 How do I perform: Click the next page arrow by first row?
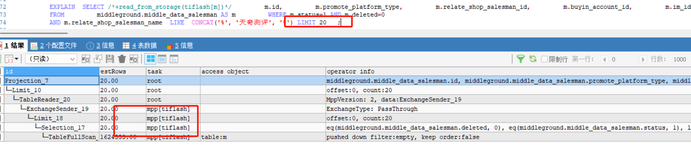(643, 59)
